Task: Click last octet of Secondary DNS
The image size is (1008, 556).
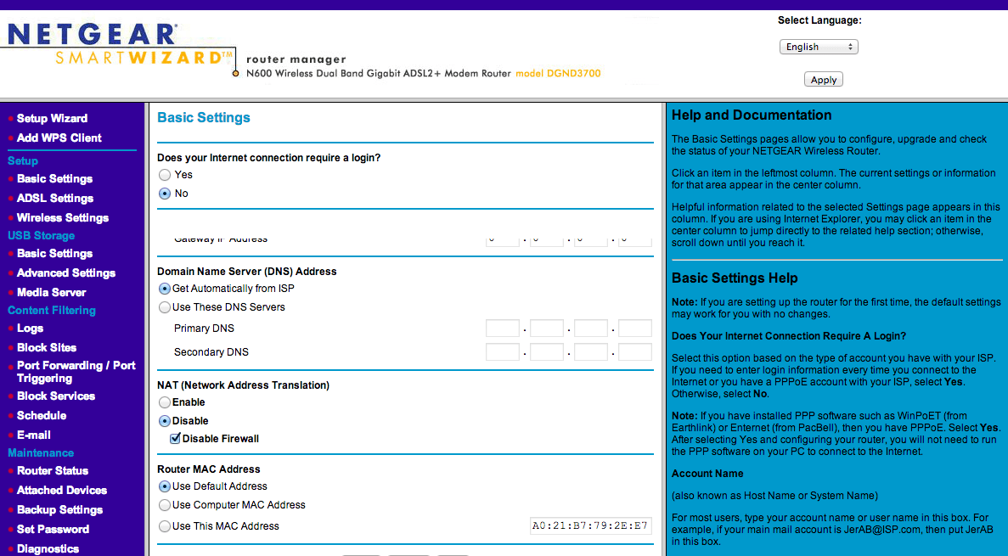Action: tap(635, 352)
